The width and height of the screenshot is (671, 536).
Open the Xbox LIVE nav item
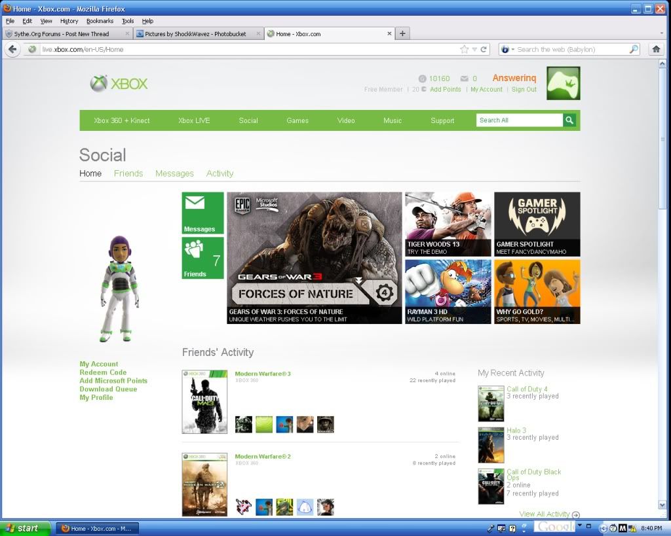[194, 120]
